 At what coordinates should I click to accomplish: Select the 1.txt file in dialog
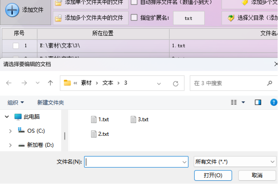click(x=100, y=119)
